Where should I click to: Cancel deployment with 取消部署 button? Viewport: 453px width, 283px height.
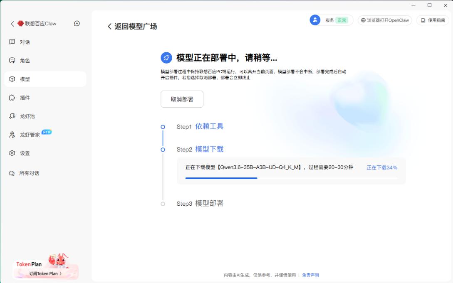(x=182, y=99)
